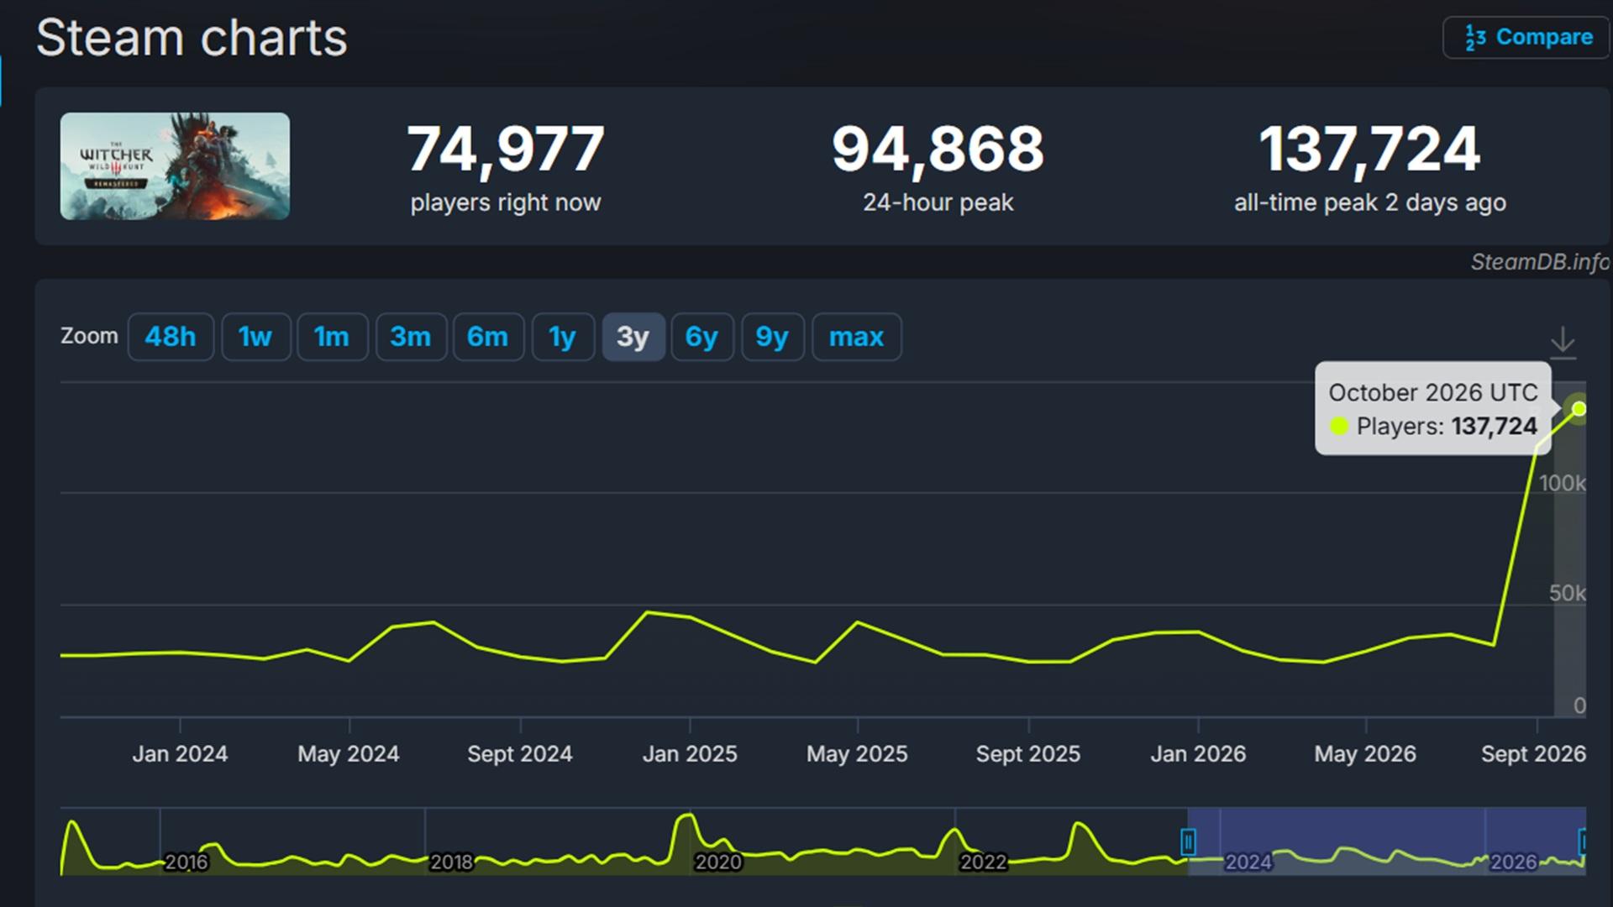Click the Sept 2024 axis label

[x=520, y=754]
